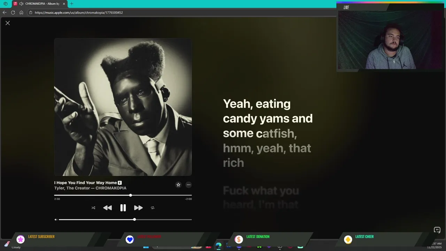Image resolution: width=446 pixels, height=251 pixels.
Task: Open Microsoft Edge in the taskbar
Action: [x=218, y=246]
